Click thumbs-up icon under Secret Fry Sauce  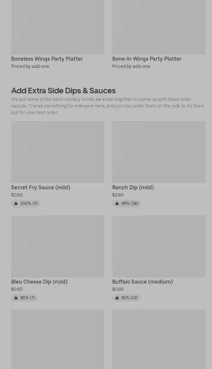16,203
